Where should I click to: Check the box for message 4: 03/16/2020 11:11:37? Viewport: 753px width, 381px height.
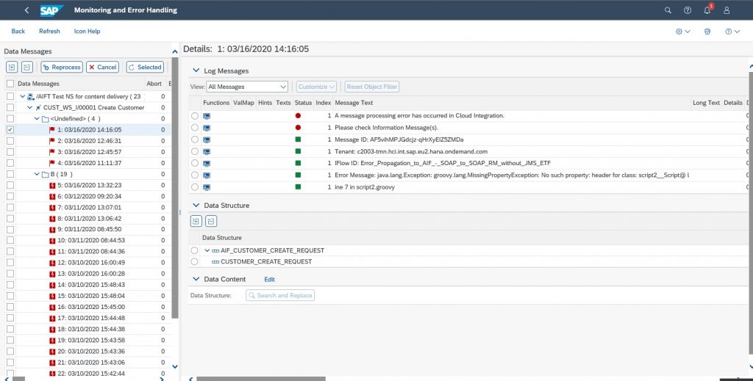point(10,163)
